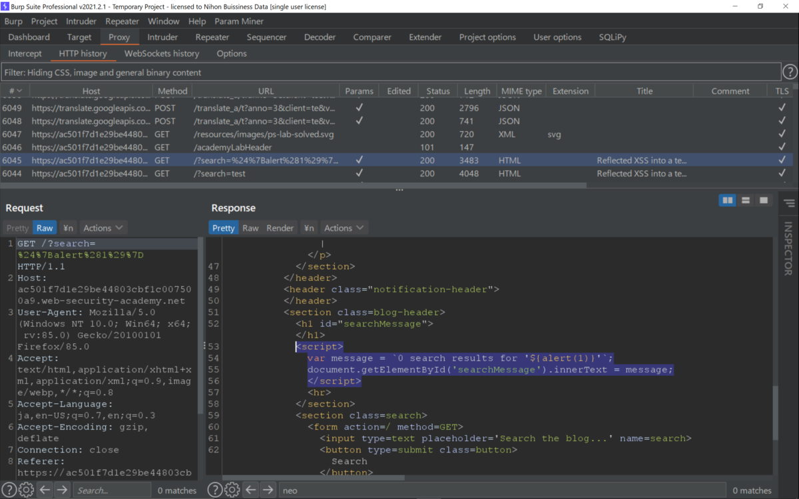This screenshot has width=799, height=499.
Task: Open the WebSockets history sub-tab
Action: pos(162,53)
